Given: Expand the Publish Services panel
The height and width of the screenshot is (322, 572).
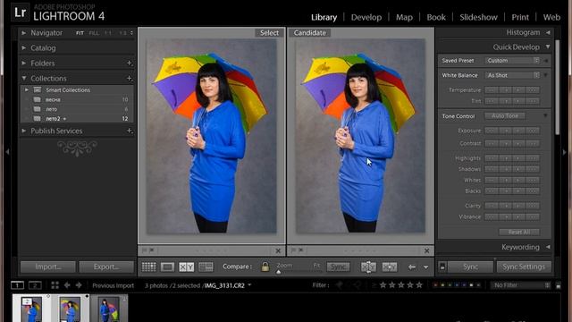Looking at the screenshot, I should coord(24,131).
